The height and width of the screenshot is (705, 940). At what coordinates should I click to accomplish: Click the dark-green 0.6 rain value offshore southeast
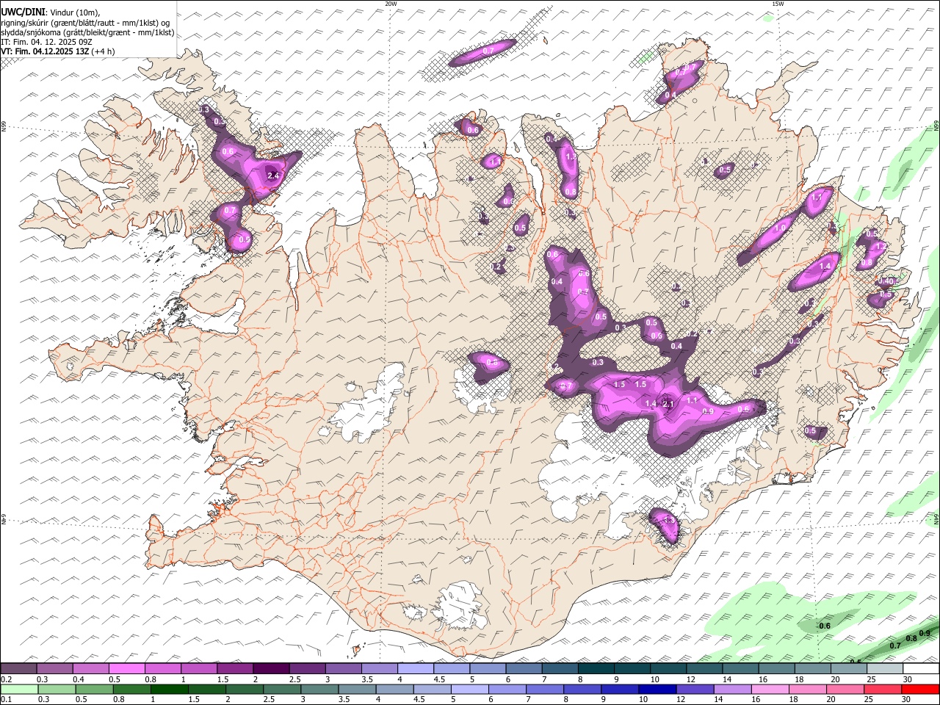pyautogui.click(x=824, y=626)
